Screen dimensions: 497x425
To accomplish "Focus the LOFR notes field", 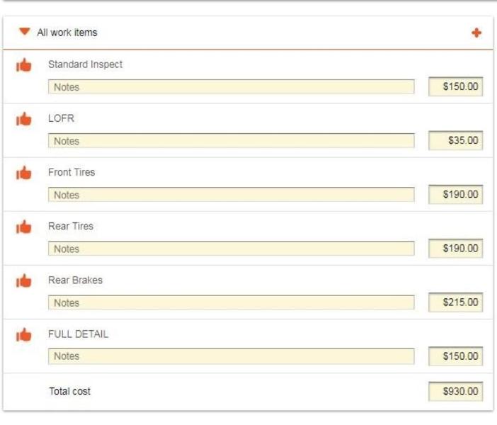I will point(231,141).
